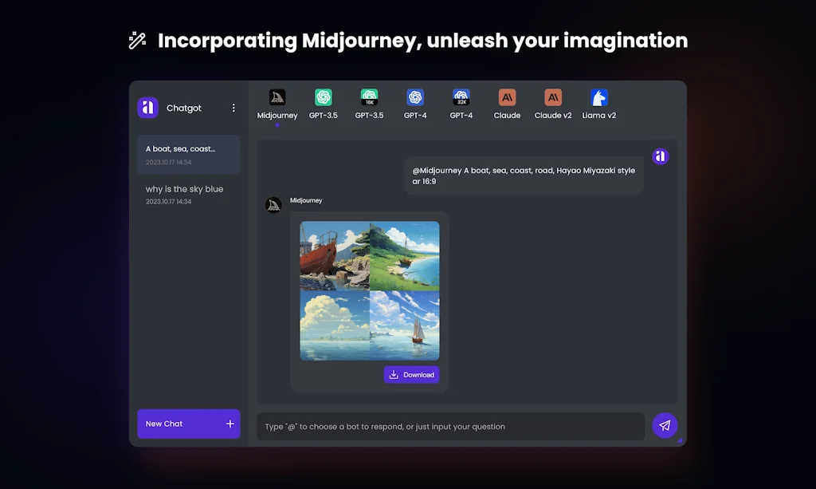Click the purple active-bot indicator under Midjourney
The image size is (816, 489).
tap(277, 124)
